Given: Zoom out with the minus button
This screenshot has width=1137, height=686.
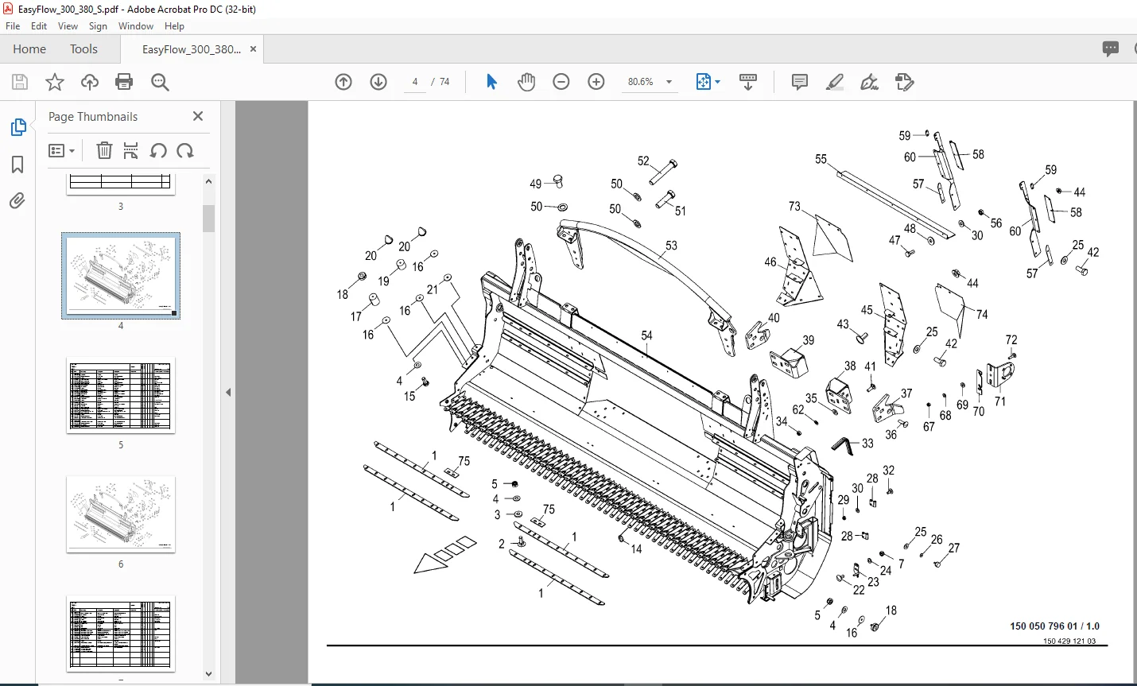Looking at the screenshot, I should point(561,82).
